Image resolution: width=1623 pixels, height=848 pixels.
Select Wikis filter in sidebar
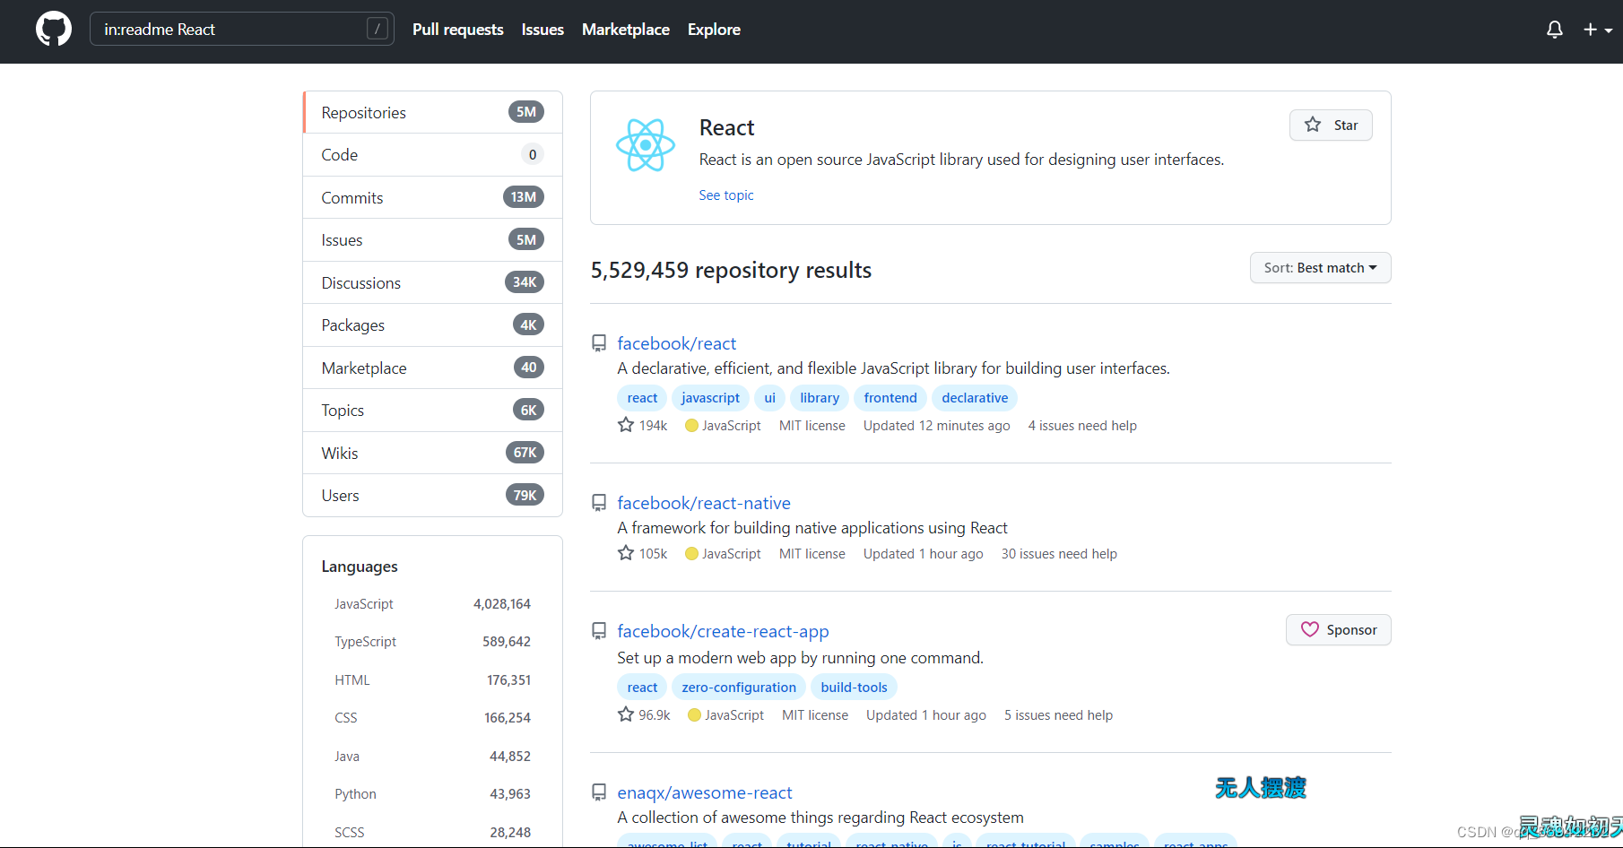433,453
